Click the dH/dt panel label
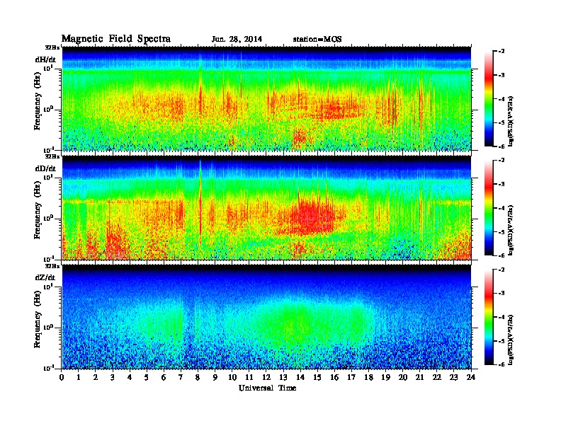The height and width of the screenshot is (433, 561). (45, 59)
